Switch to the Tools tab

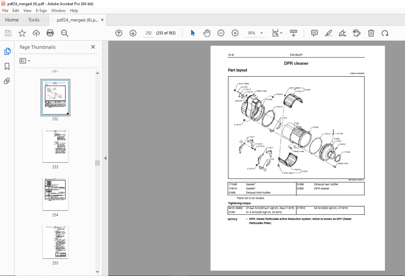[34, 20]
